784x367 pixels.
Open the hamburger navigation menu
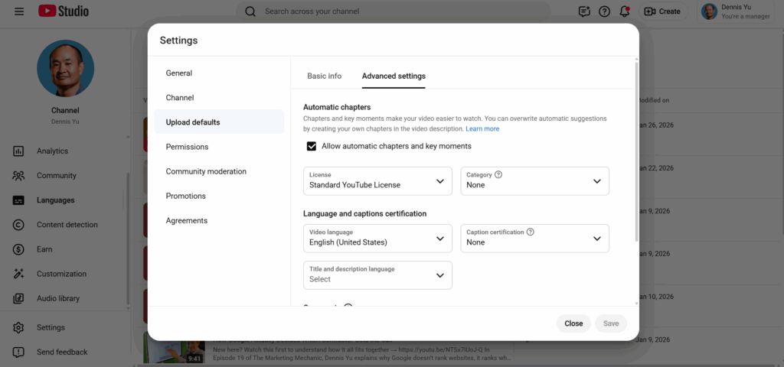point(19,11)
